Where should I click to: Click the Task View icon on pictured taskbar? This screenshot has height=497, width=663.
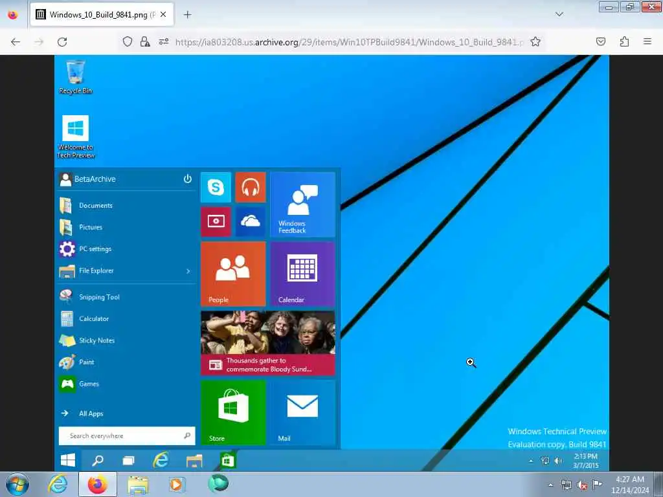coord(129,460)
